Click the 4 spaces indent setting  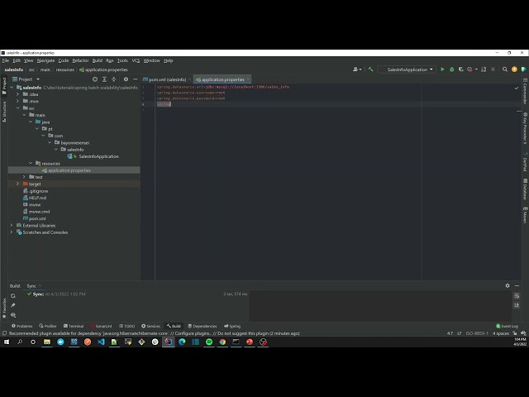[x=501, y=333]
